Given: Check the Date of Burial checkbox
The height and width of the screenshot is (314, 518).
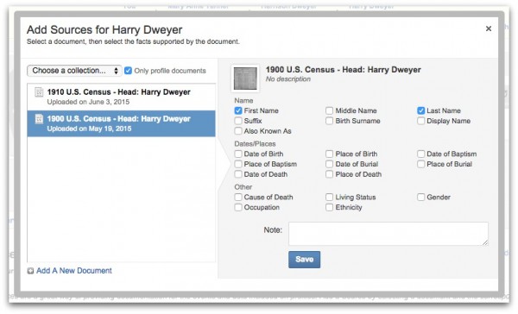Looking at the screenshot, I should coord(330,164).
